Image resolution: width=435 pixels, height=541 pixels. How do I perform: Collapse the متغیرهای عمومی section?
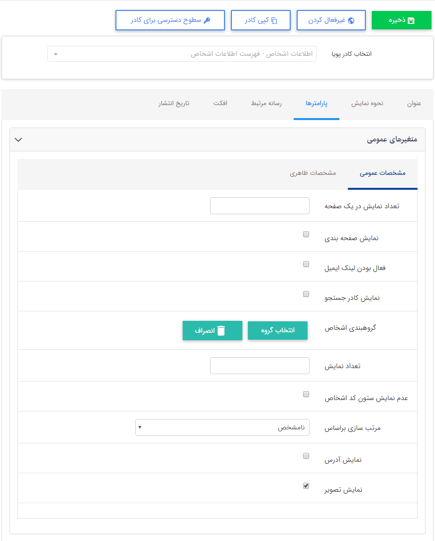coord(18,139)
